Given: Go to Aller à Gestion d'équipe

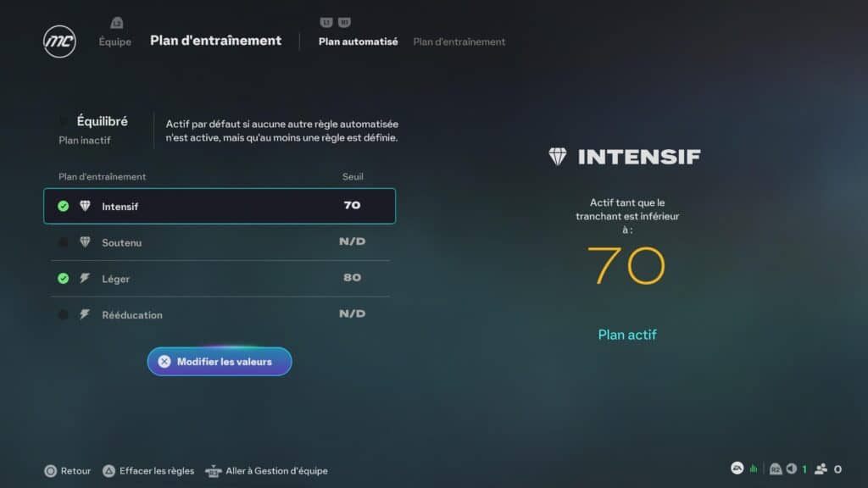Looking at the screenshot, I should [275, 471].
